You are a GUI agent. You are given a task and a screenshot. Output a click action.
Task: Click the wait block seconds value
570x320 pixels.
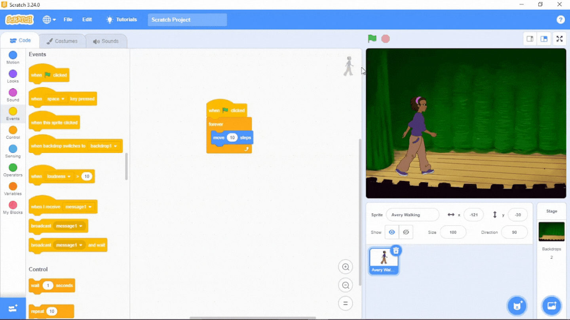click(48, 285)
